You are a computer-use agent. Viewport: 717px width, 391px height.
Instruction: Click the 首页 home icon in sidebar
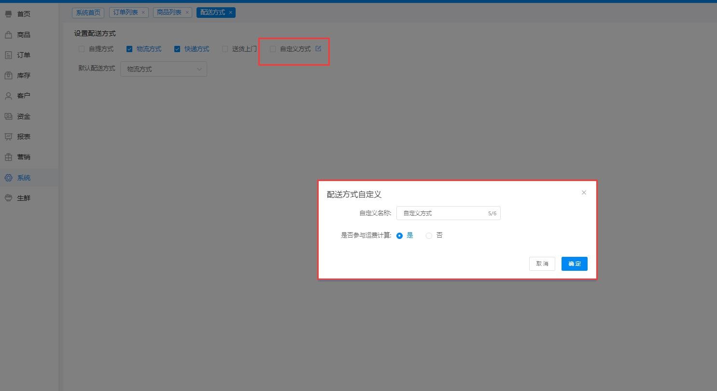click(x=8, y=14)
